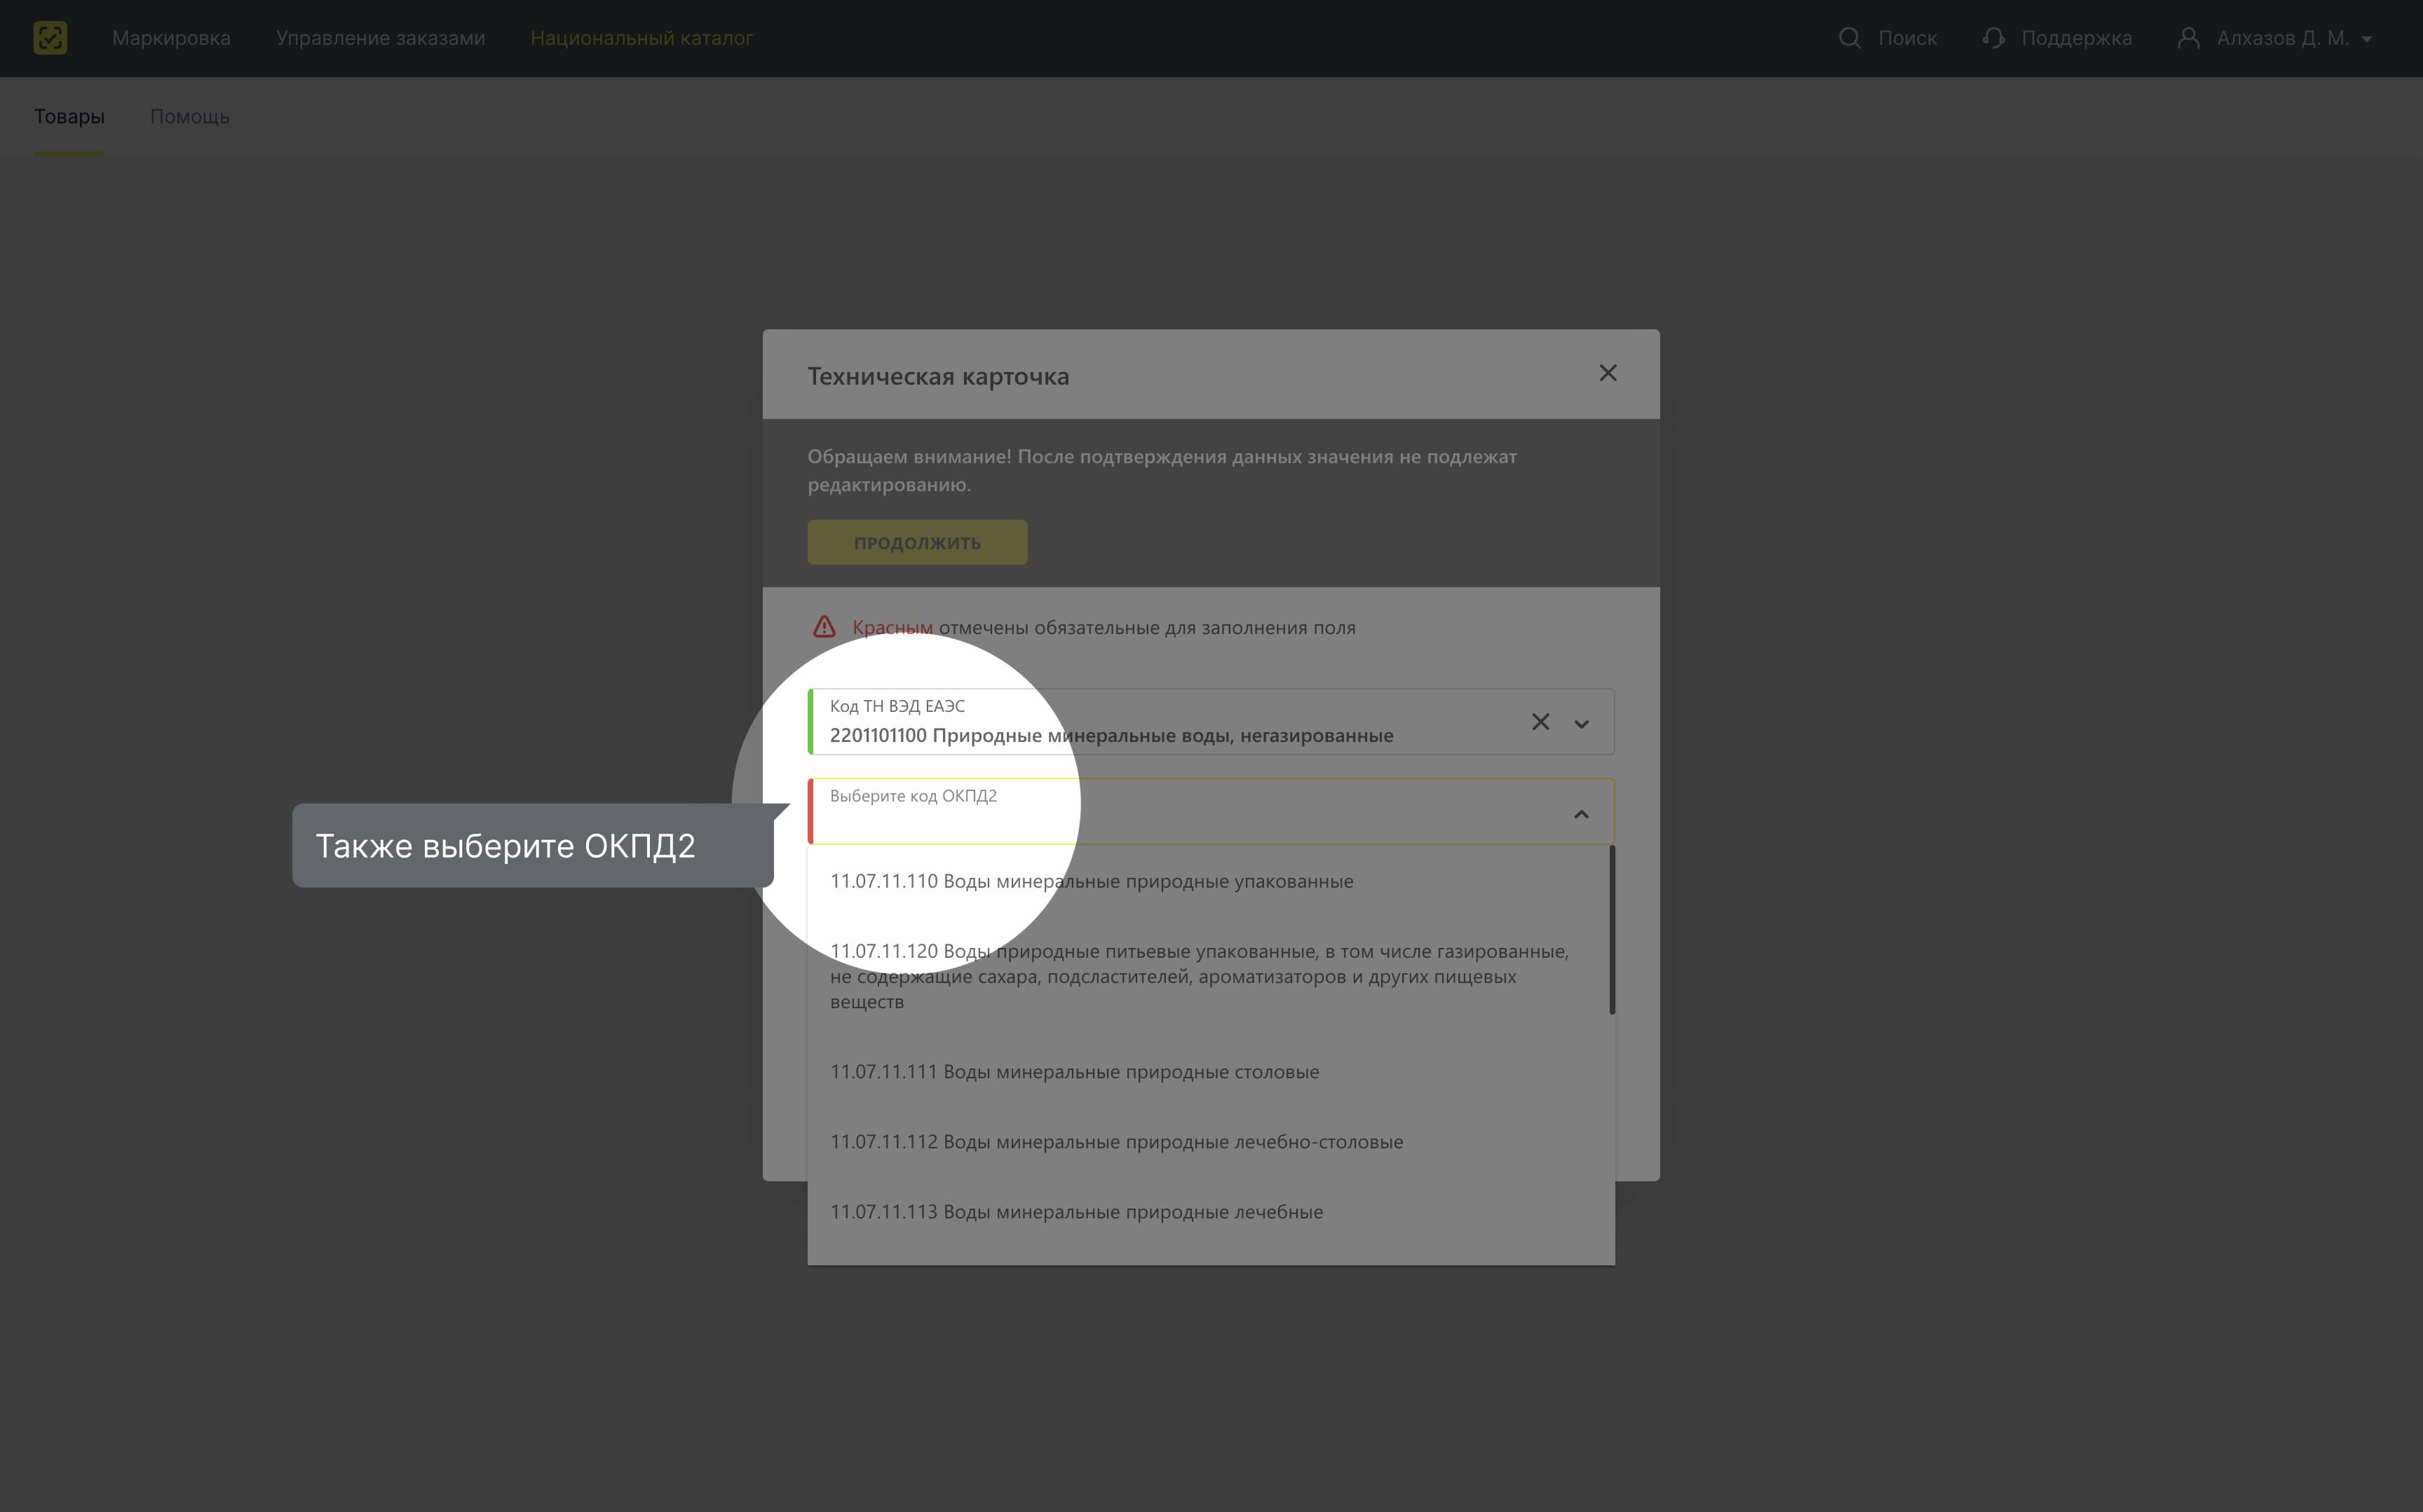This screenshot has width=2423, height=1512.
Task: Click the ПРОДОЛЖИТЬ button
Action: [917, 542]
